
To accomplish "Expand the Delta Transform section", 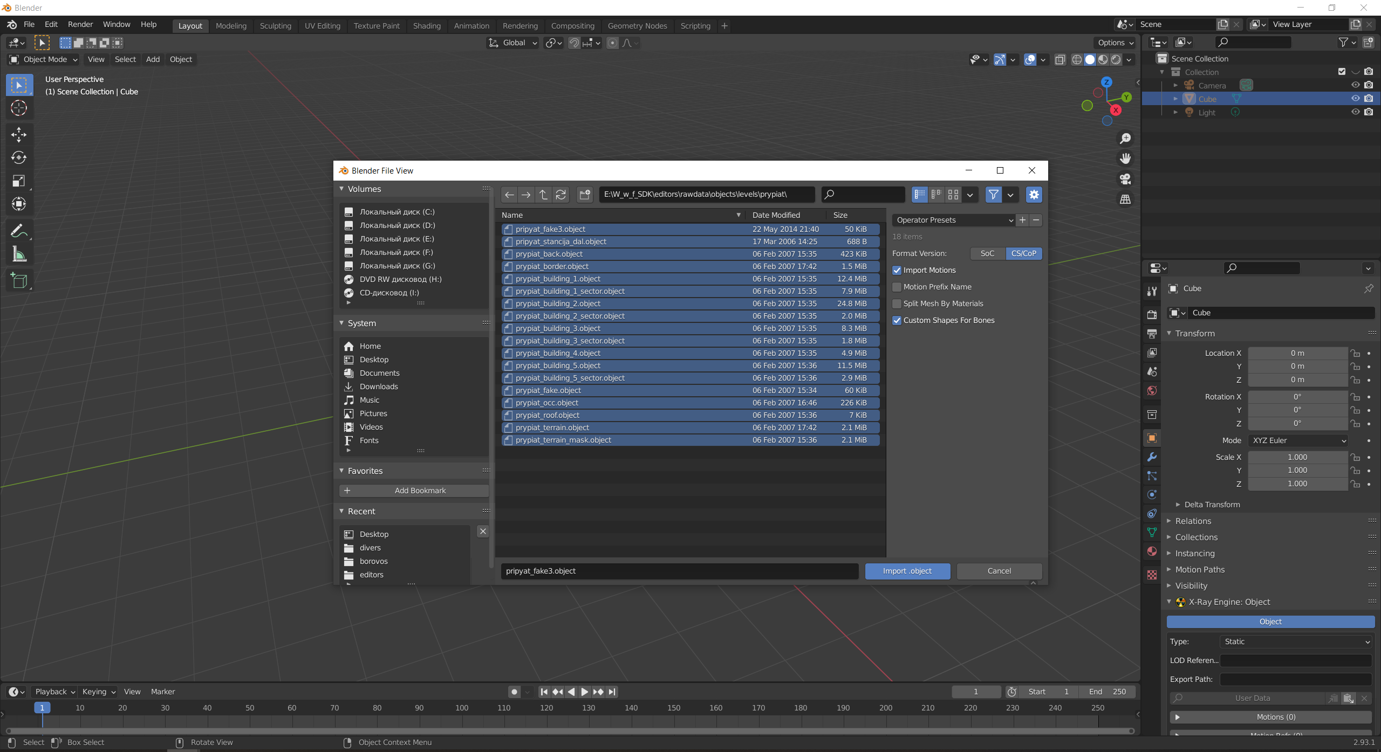I will (1178, 505).
